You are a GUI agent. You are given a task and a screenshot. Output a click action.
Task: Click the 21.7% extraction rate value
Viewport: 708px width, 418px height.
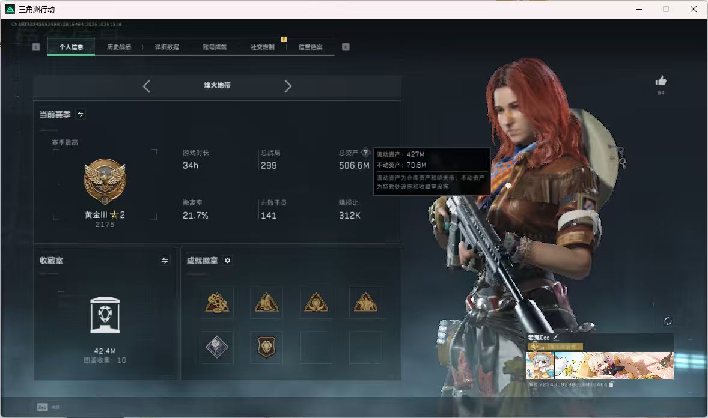[195, 216]
